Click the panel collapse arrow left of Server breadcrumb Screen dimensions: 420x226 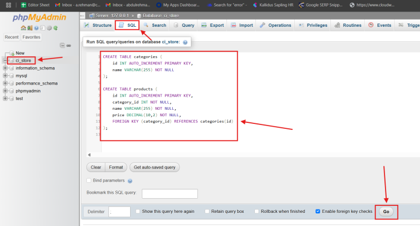83,15
